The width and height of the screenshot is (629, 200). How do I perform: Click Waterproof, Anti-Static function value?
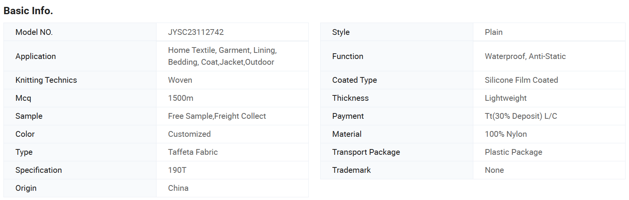click(525, 56)
